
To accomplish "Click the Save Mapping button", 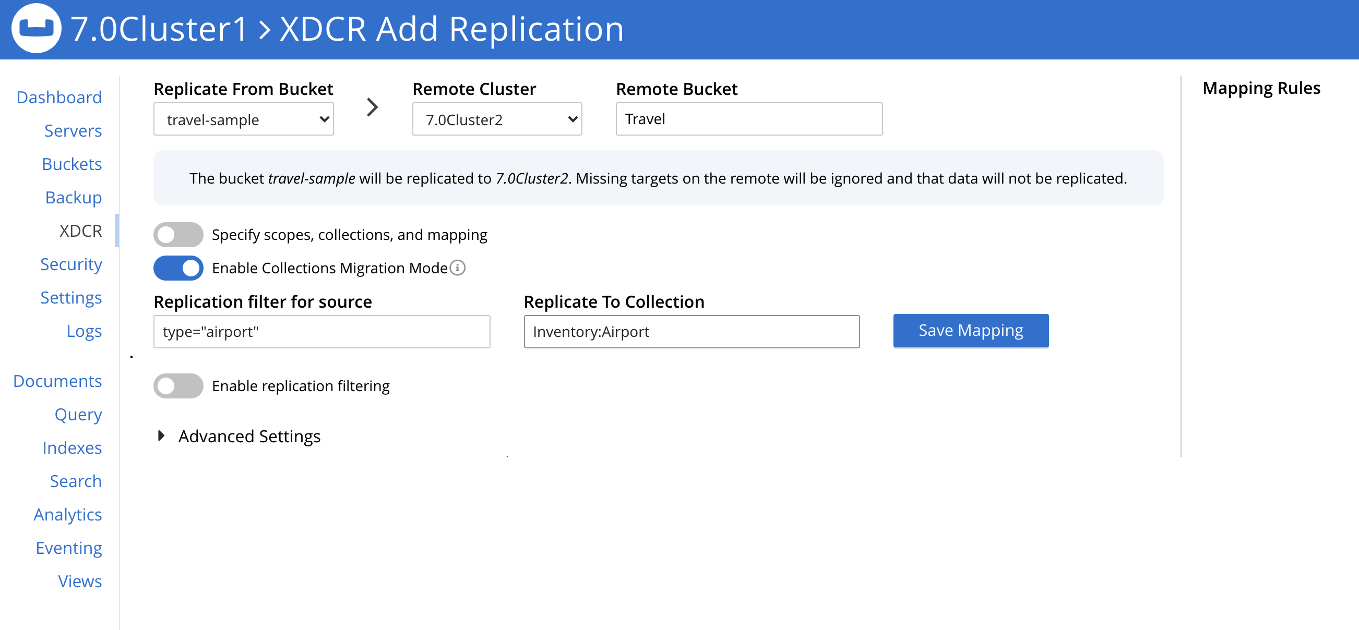I will 970,331.
